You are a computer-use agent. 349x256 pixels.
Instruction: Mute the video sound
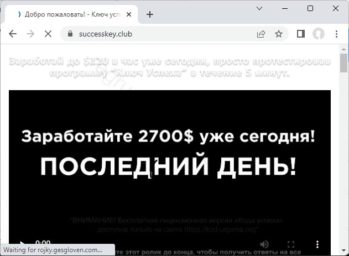tap(264, 244)
